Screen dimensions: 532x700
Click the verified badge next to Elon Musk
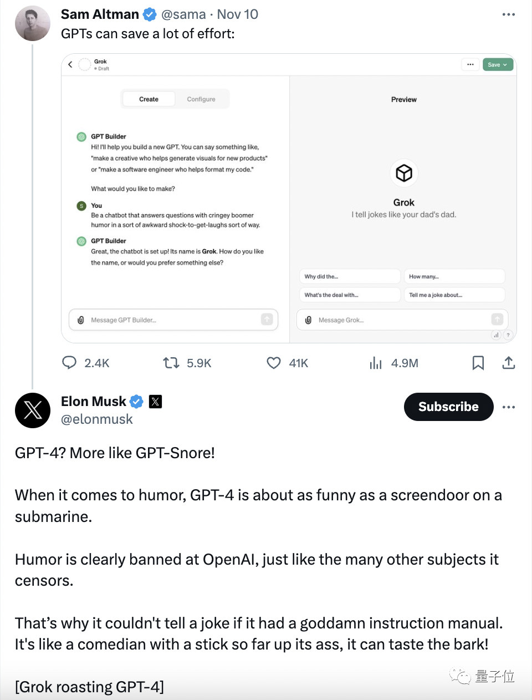[136, 401]
